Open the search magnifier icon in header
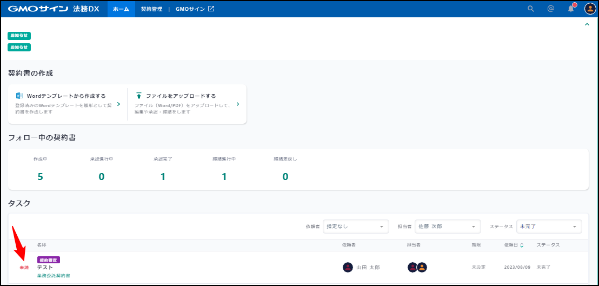 pos(530,9)
